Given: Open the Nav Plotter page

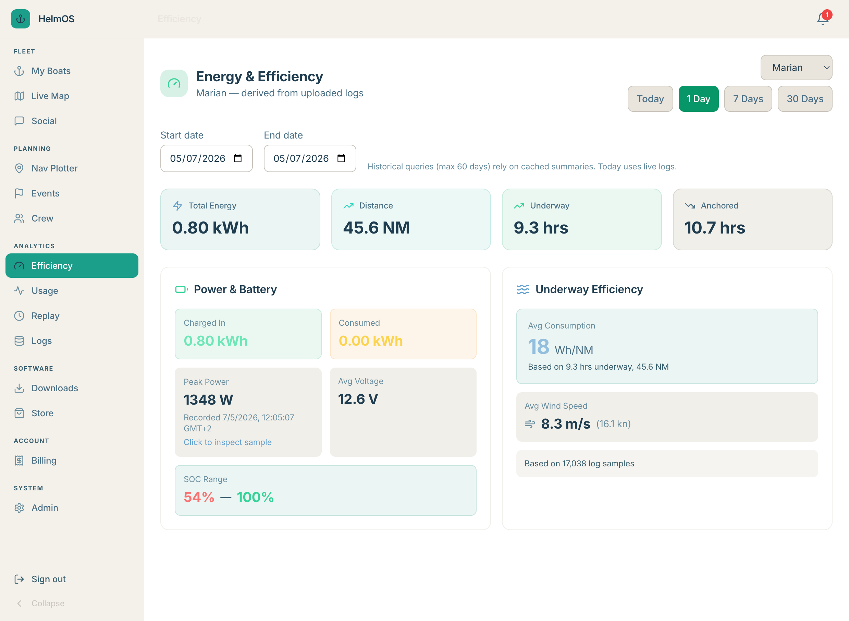Looking at the screenshot, I should click(72, 168).
